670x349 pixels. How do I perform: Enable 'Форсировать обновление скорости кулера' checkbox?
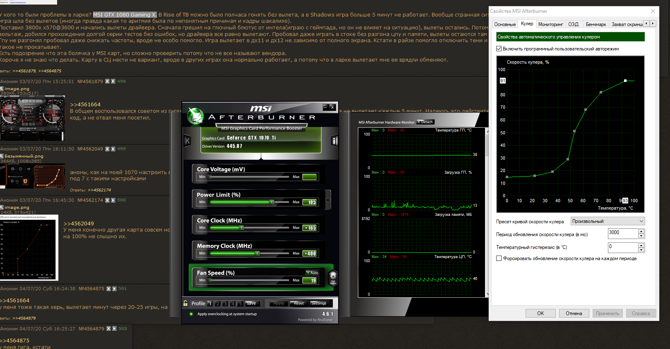click(x=499, y=258)
